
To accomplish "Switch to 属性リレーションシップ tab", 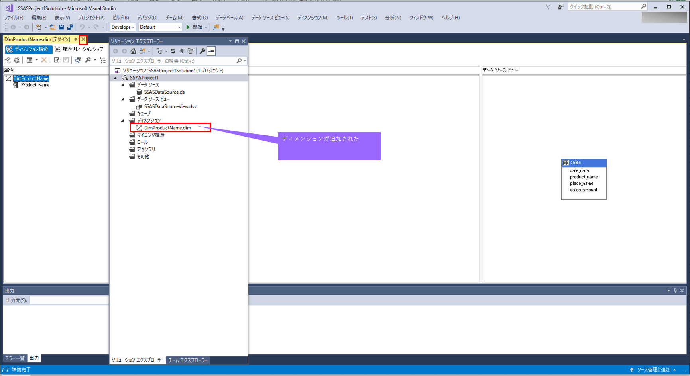I will click(79, 49).
